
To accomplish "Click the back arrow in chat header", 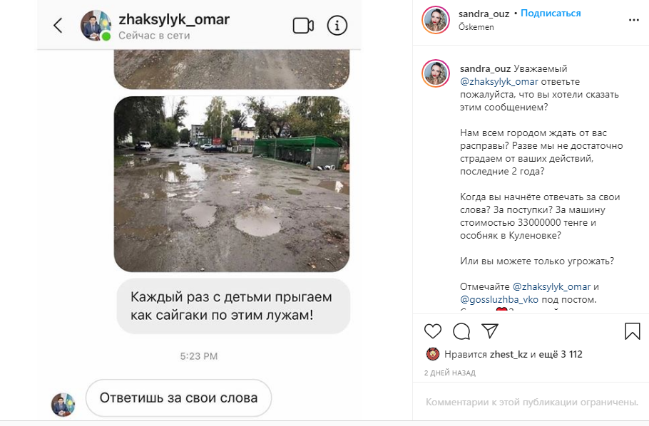I will 58,25.
